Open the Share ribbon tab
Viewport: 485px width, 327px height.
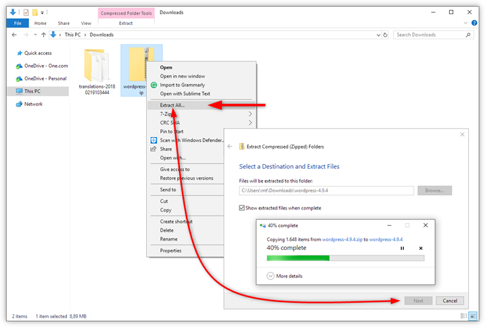(x=64, y=23)
